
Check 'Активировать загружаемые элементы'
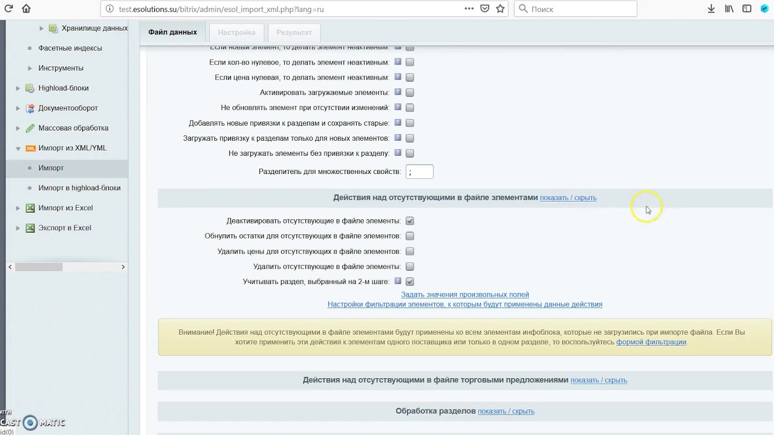410,92
